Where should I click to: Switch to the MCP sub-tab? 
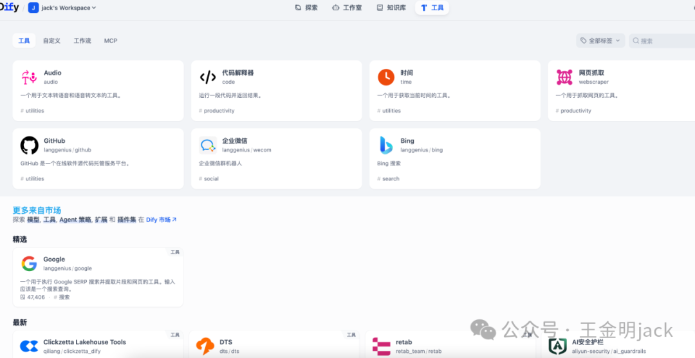click(111, 41)
